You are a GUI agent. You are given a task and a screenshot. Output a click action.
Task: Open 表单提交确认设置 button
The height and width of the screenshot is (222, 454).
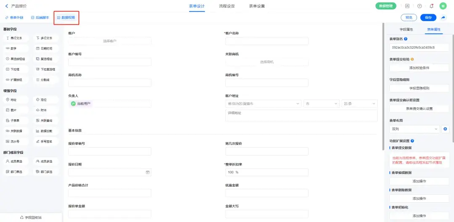(419, 108)
